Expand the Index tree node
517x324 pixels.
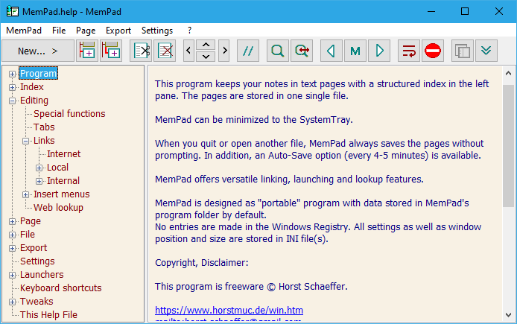click(12, 87)
